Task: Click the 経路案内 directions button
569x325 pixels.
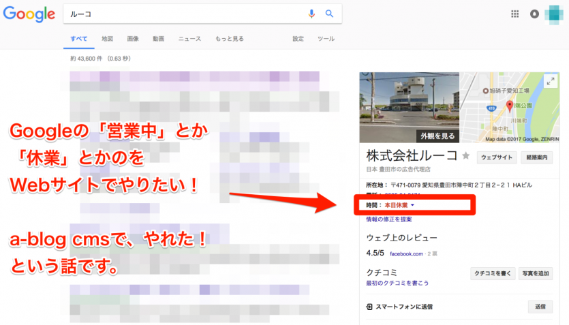Action: pyautogui.click(x=537, y=156)
